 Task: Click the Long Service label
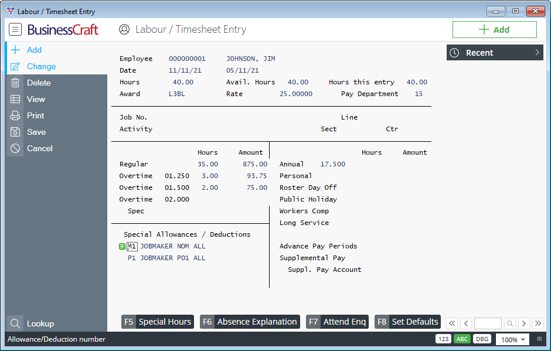(x=304, y=223)
